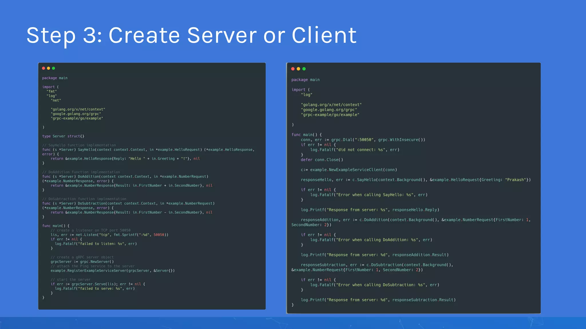The height and width of the screenshot is (329, 586).
Task: Click the '// attach the Ping service to the server' comment
Action: pos(92,266)
